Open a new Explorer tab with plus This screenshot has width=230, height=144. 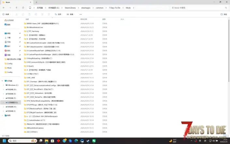tap(37, 2)
